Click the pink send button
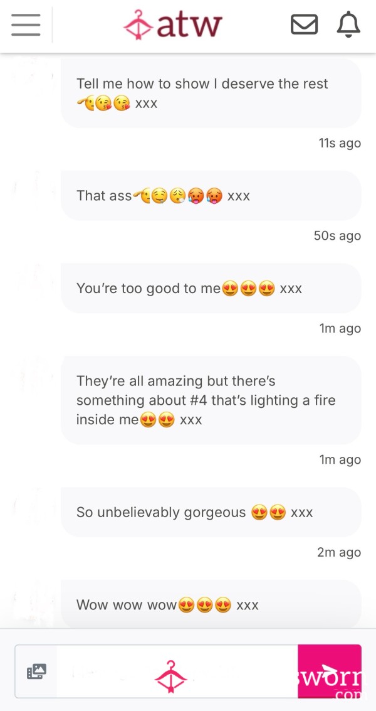376x711 pixels. (x=330, y=671)
